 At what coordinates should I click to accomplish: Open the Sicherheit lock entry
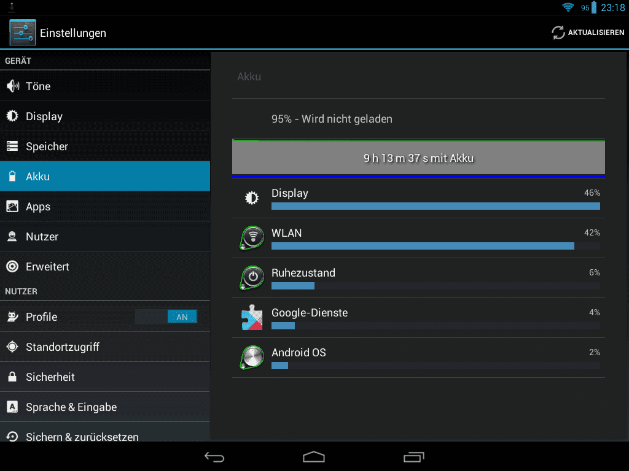coord(105,377)
